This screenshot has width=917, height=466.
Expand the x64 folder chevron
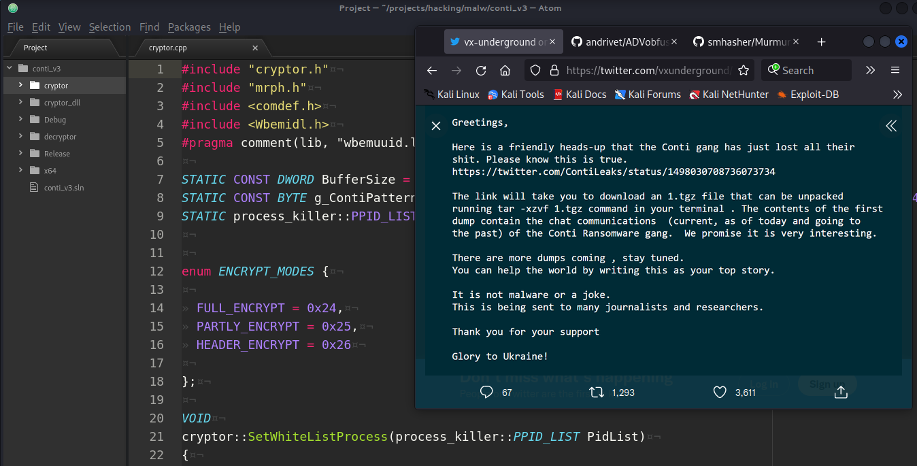pyautogui.click(x=21, y=171)
